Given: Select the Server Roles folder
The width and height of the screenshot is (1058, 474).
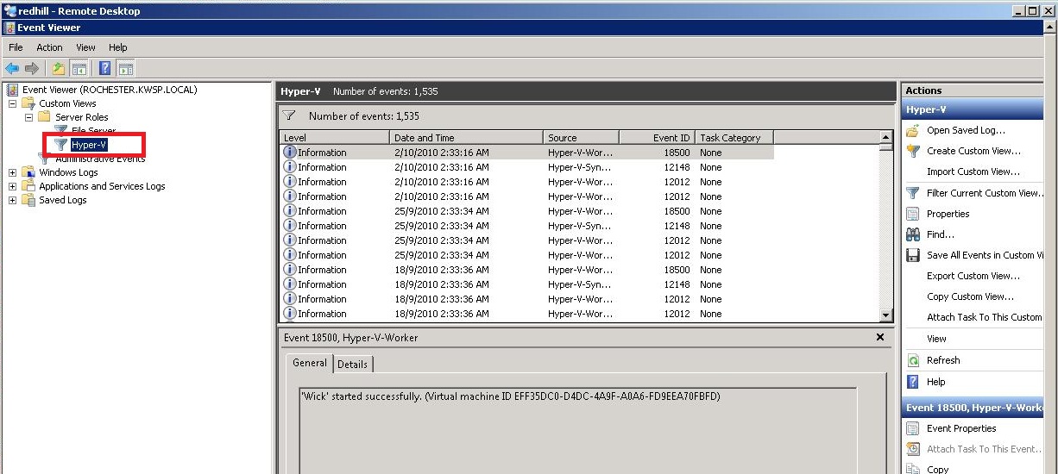Looking at the screenshot, I should [82, 117].
